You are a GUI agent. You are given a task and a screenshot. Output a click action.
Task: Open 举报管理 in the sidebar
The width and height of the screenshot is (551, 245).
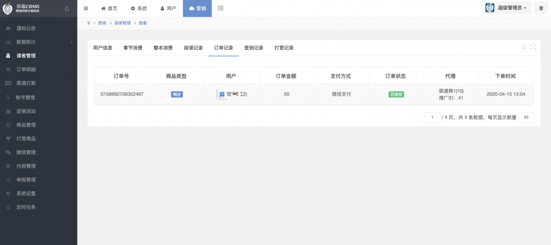pos(38,179)
